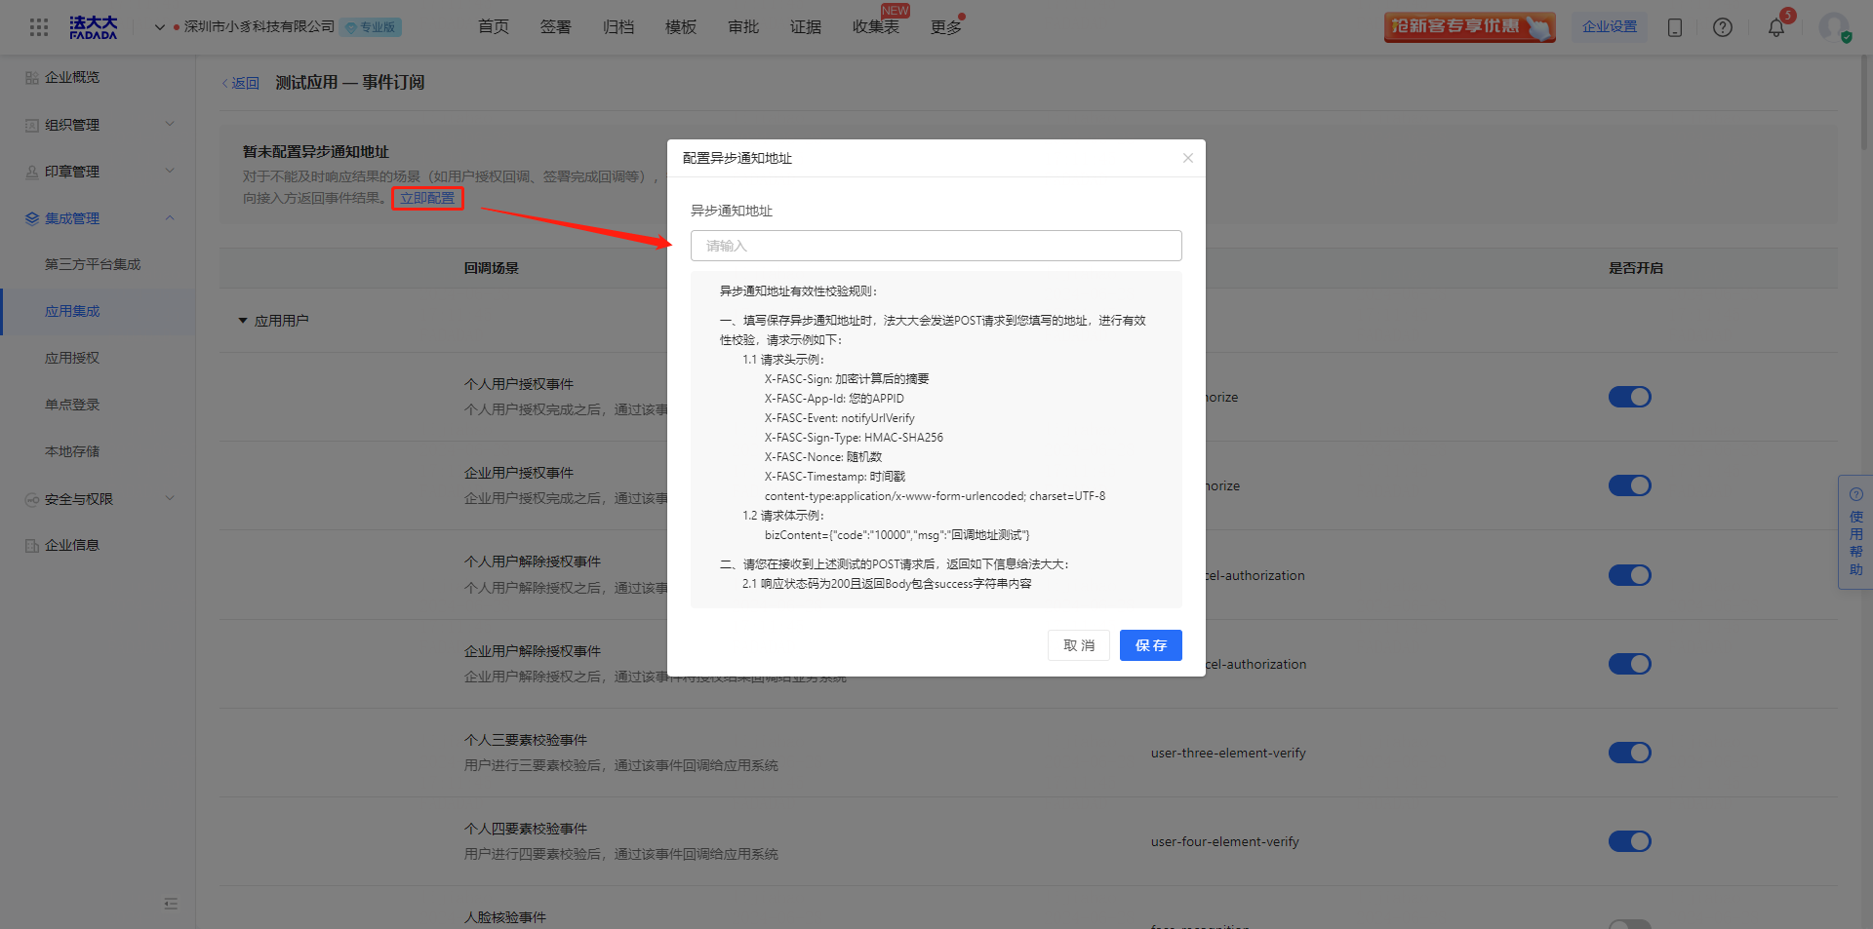
Task: Open the 签署 top menu
Action: (x=555, y=27)
